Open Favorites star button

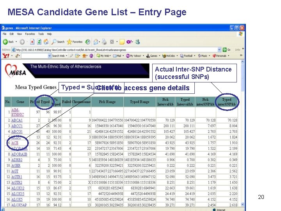pyautogui.click(x=75, y=42)
